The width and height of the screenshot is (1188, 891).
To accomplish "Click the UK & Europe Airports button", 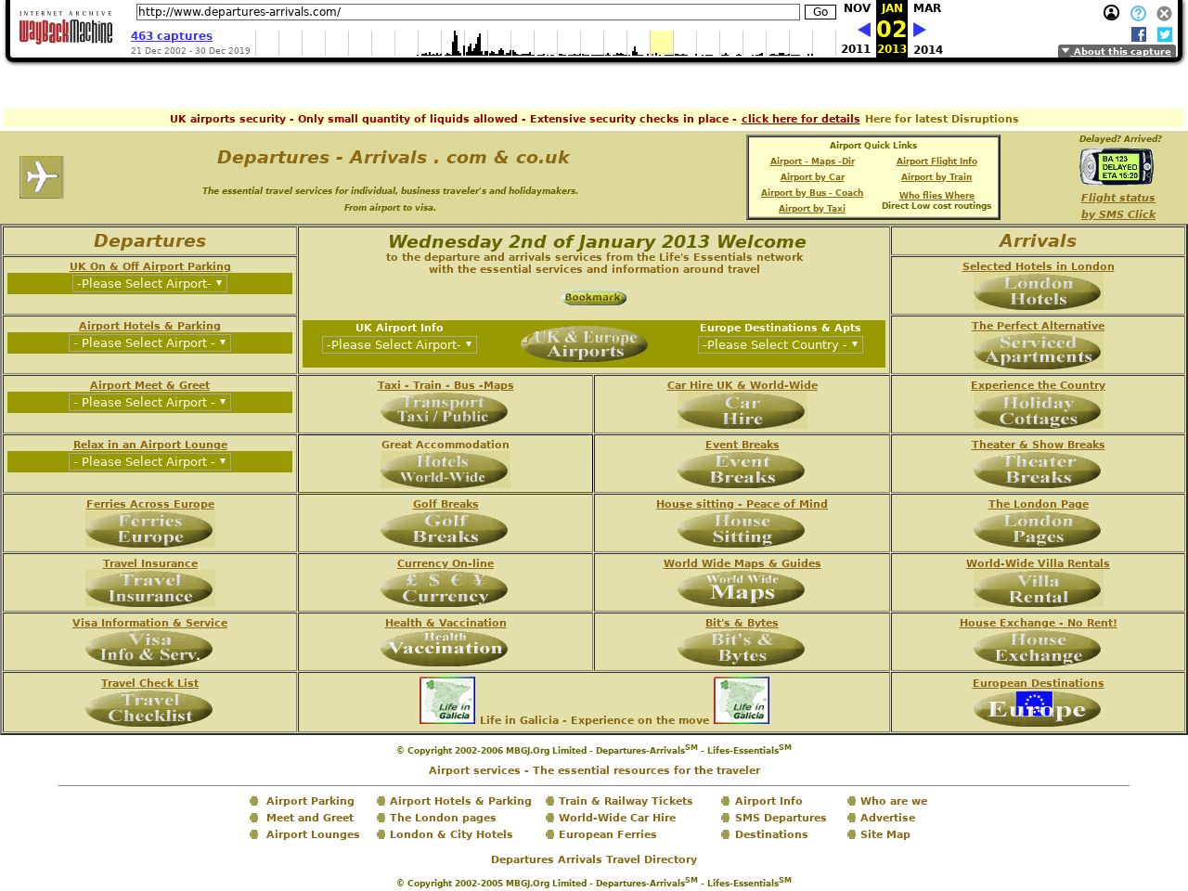I will 584,344.
